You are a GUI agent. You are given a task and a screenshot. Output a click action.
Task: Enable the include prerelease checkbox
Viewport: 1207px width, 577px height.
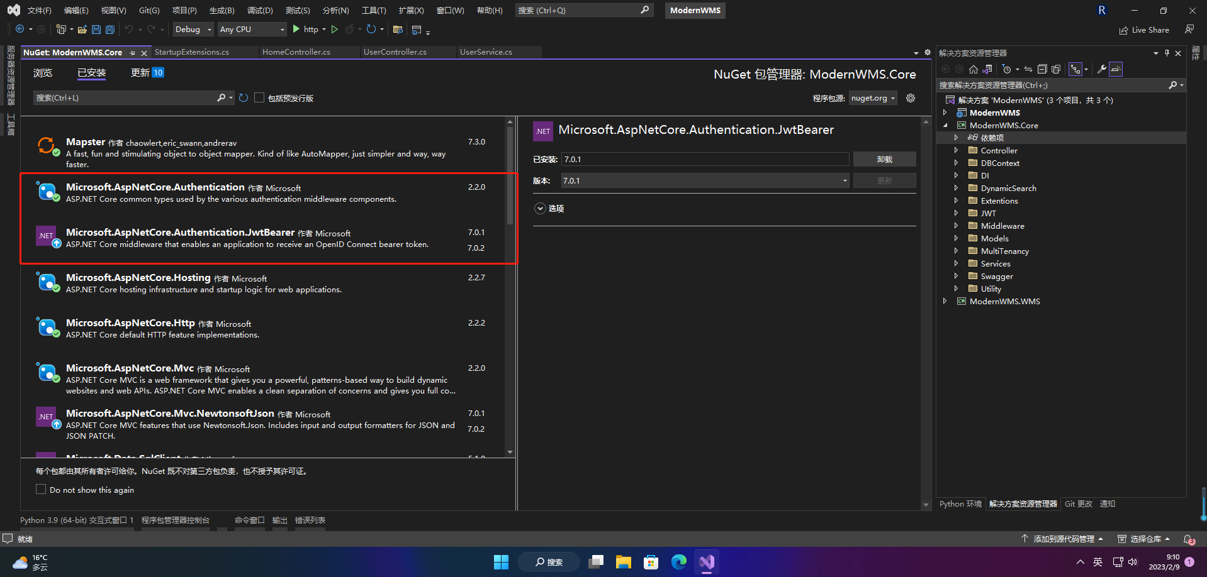pos(259,98)
